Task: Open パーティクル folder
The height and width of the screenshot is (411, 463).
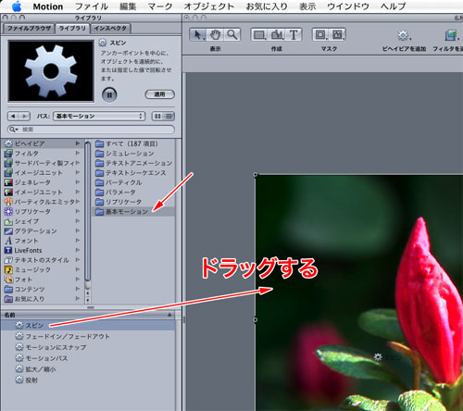Action: 133,182
